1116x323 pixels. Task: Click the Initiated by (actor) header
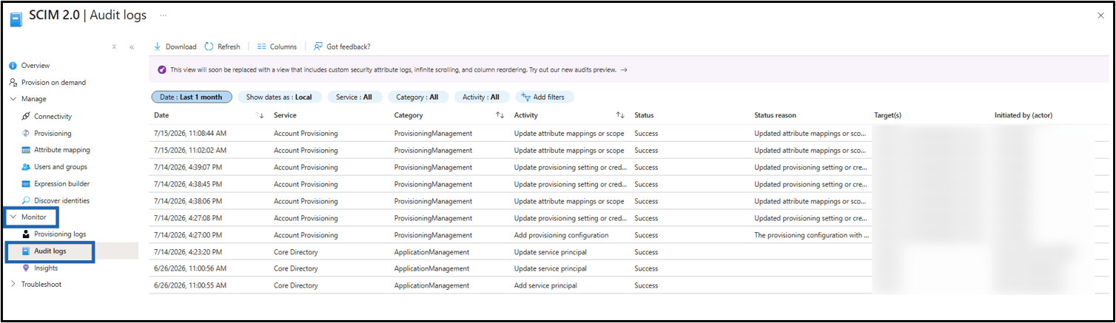coord(1023,115)
